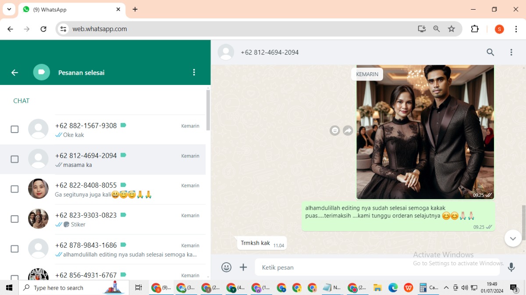Click the 'masama ka' chat preview text
Screen dimensions: 526x295
[77, 165]
